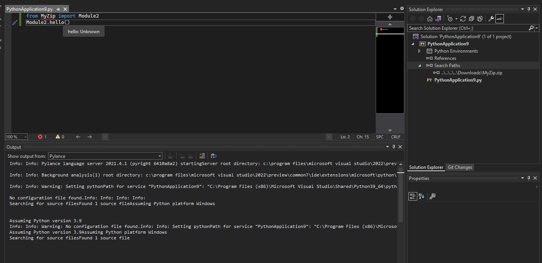Click the Ch: 15 character indicator

point(363,137)
